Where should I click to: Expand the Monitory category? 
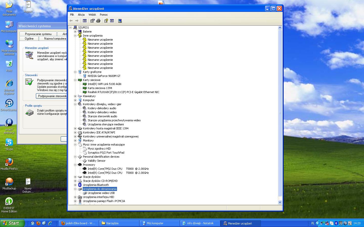tap(75, 140)
